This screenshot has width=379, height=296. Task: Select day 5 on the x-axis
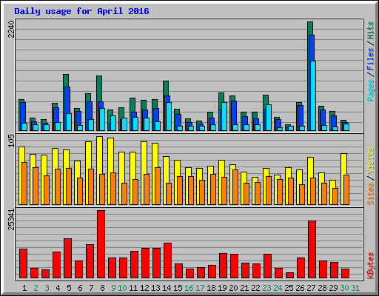click(69, 288)
